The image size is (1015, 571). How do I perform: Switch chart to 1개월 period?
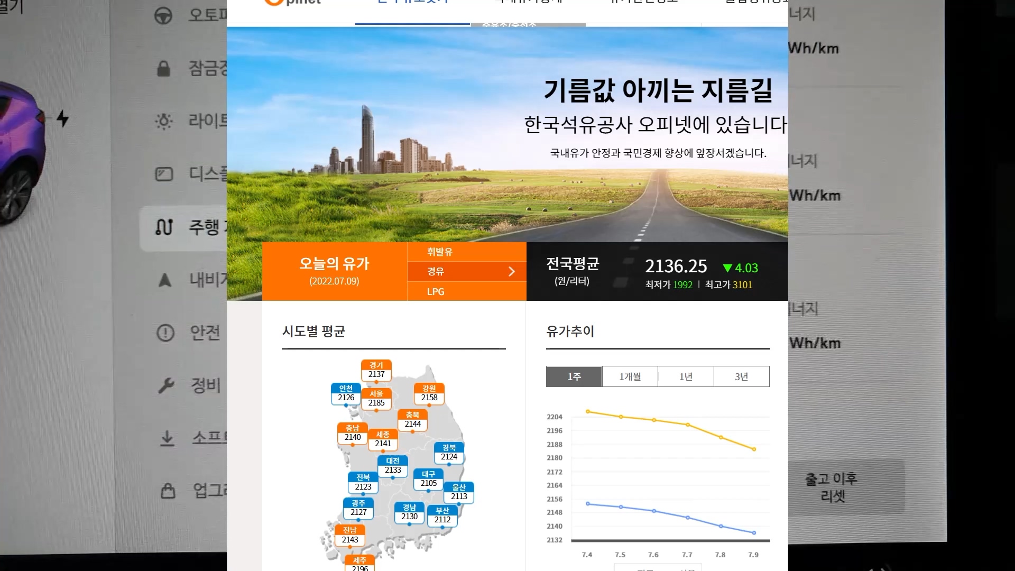point(630,376)
